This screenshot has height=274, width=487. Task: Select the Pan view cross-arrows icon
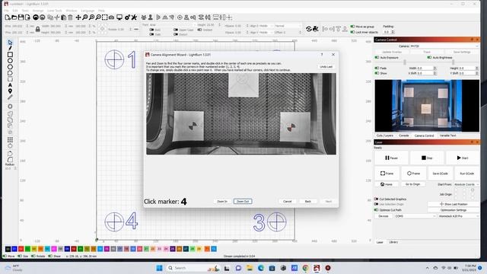[x=78, y=18]
